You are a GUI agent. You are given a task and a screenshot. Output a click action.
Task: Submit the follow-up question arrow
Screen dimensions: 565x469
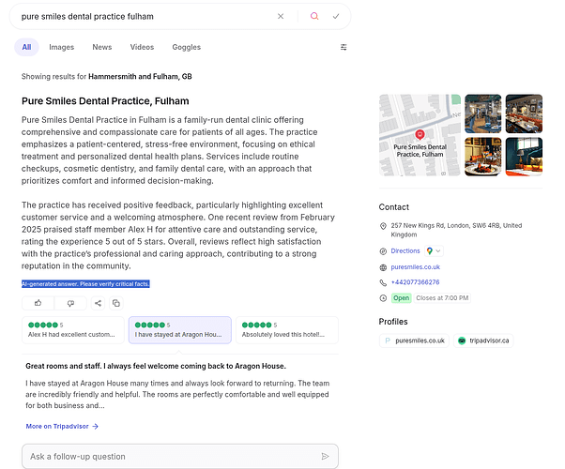[x=325, y=456]
